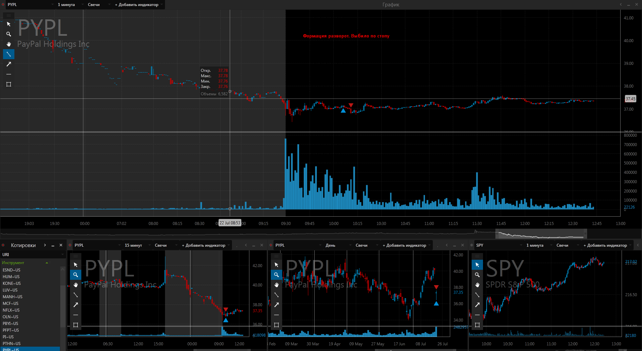642x351 pixels.
Task: Click back arrow in PYPL 15-minute chart header
Action: click(246, 245)
